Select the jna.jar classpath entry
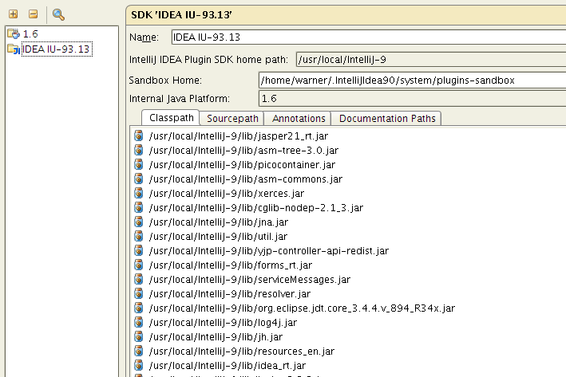This screenshot has width=566, height=377. point(219,222)
